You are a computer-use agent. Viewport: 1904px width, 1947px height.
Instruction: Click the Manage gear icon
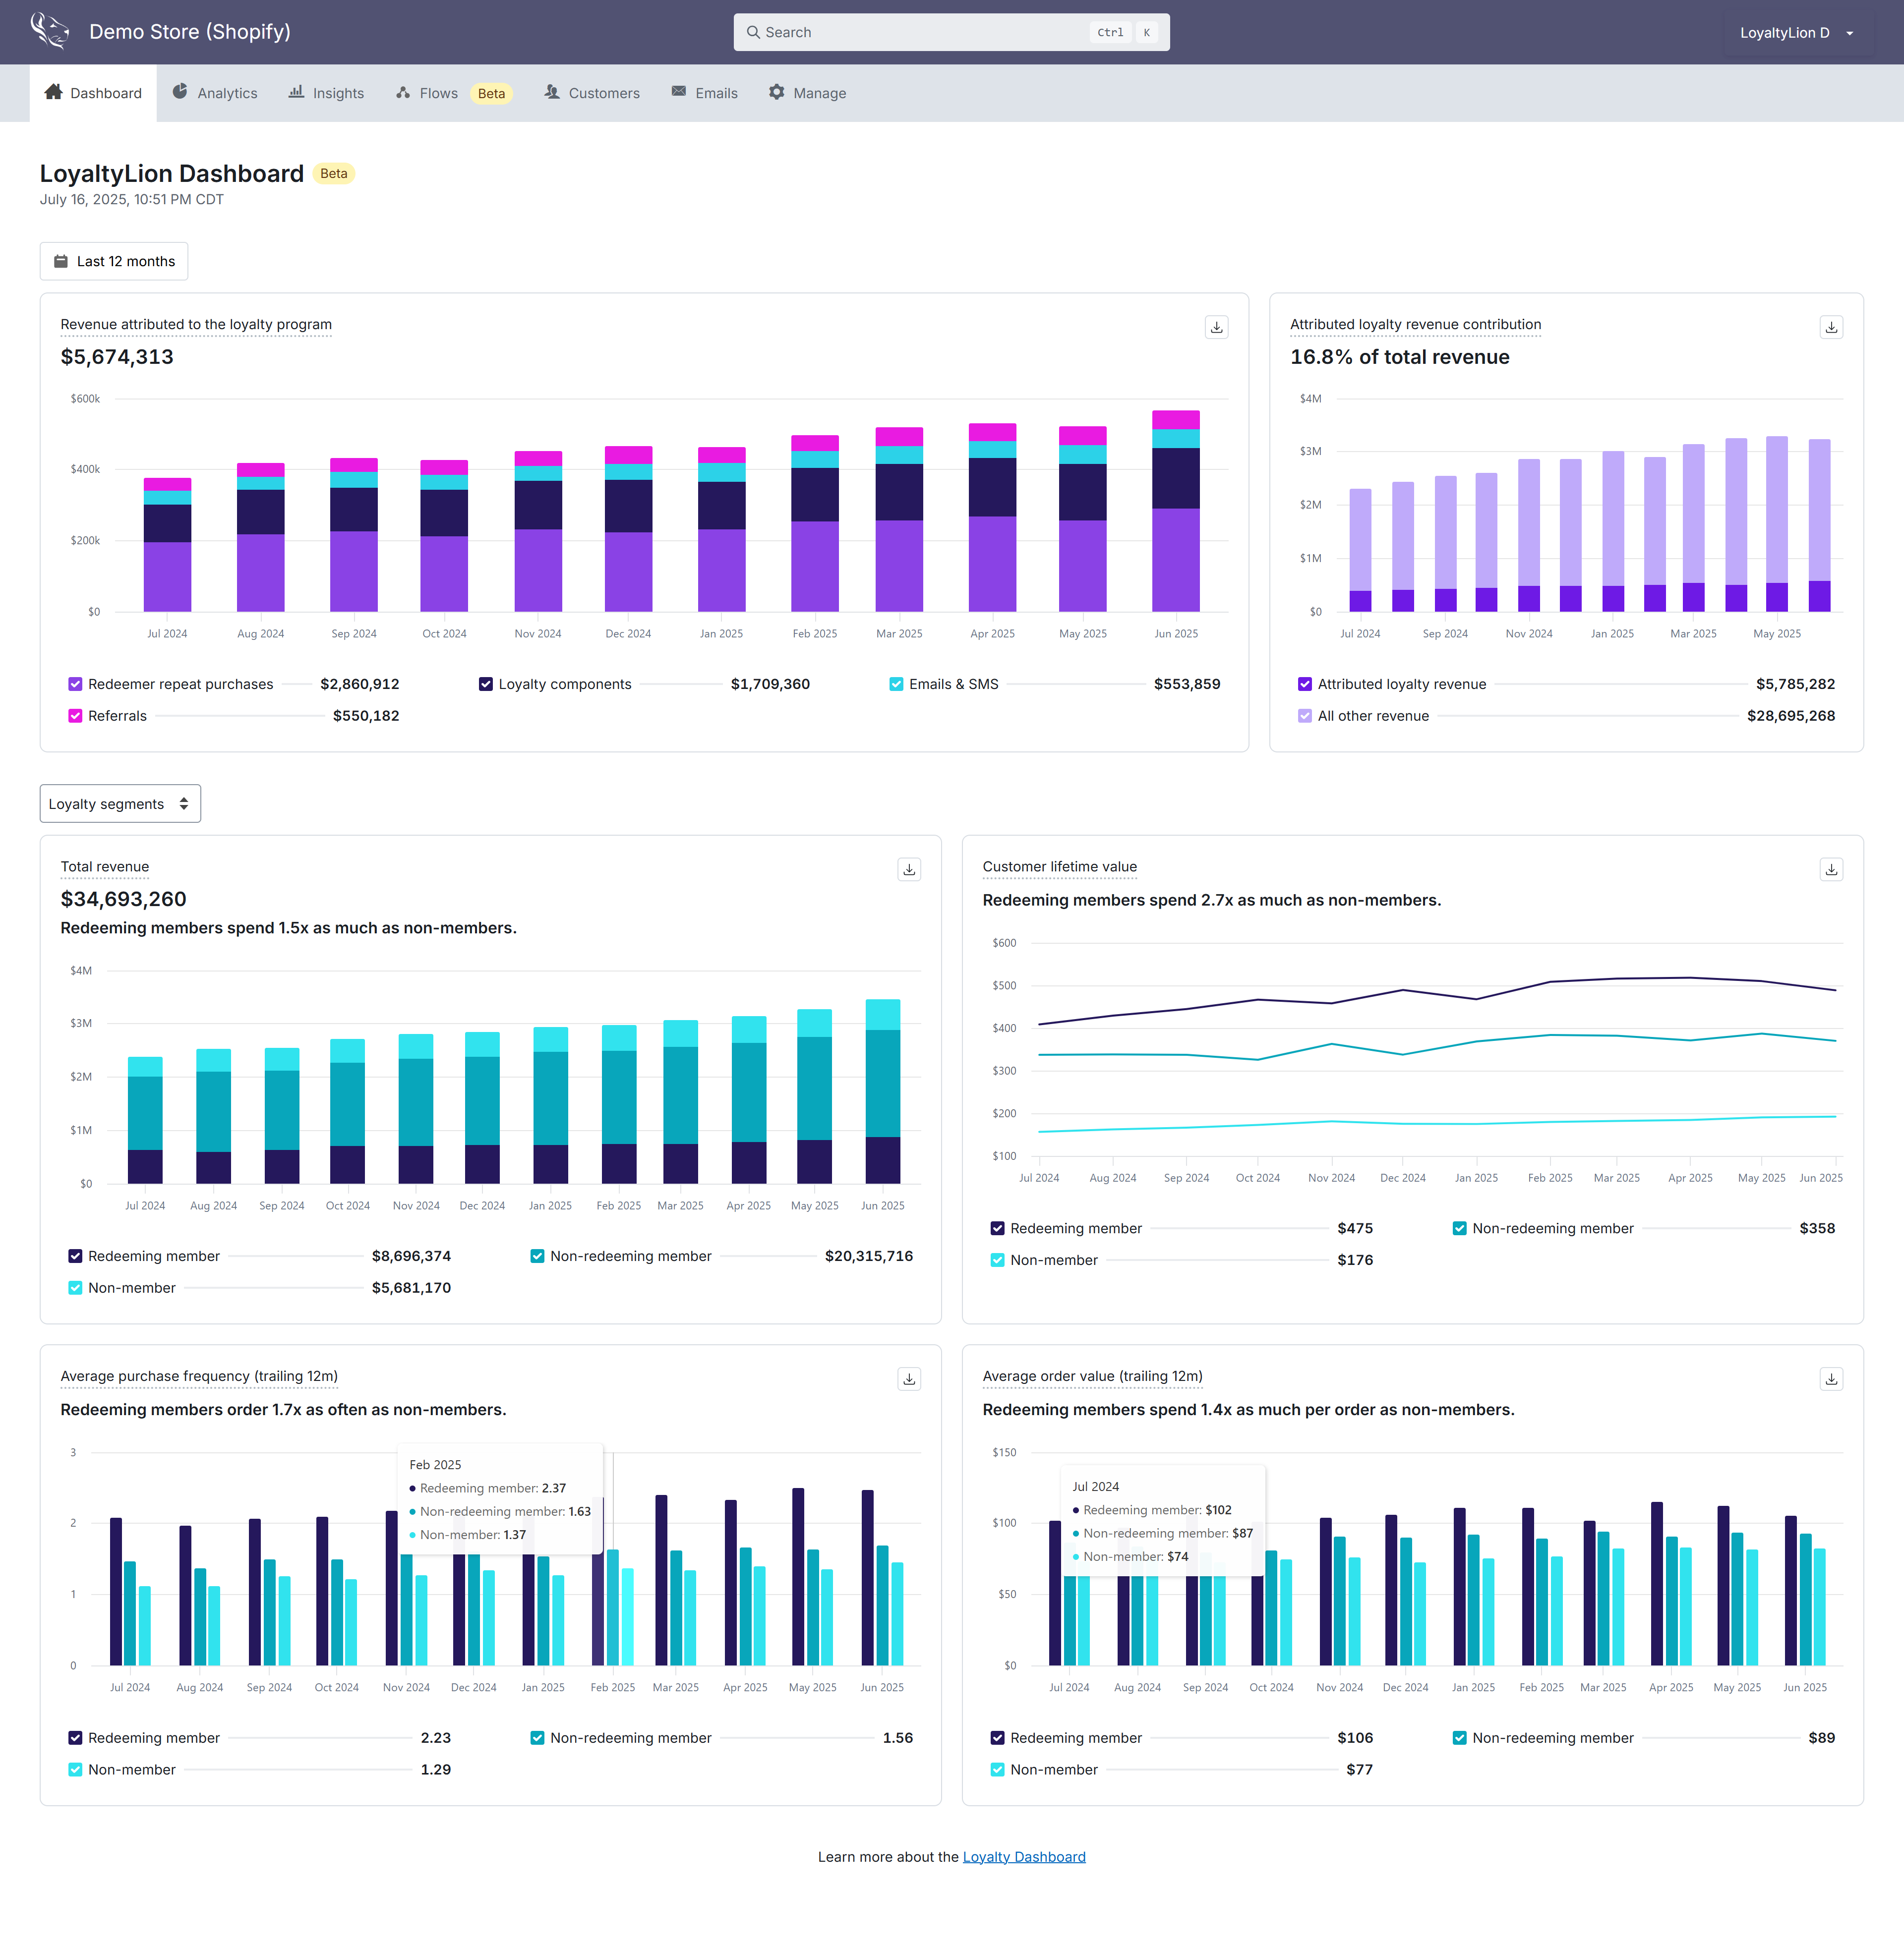(x=777, y=92)
